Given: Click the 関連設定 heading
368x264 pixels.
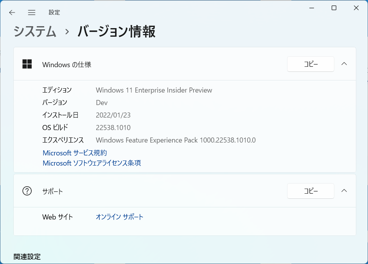Looking at the screenshot, I should click(27, 257).
